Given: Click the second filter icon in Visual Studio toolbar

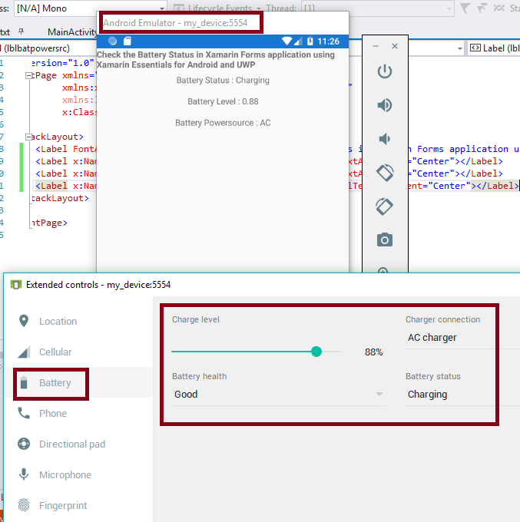Looking at the screenshot, I should 482,8.
